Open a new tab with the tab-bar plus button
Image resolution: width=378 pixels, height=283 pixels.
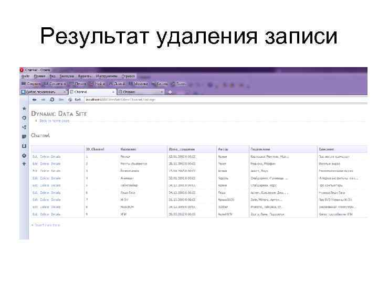tap(170, 92)
